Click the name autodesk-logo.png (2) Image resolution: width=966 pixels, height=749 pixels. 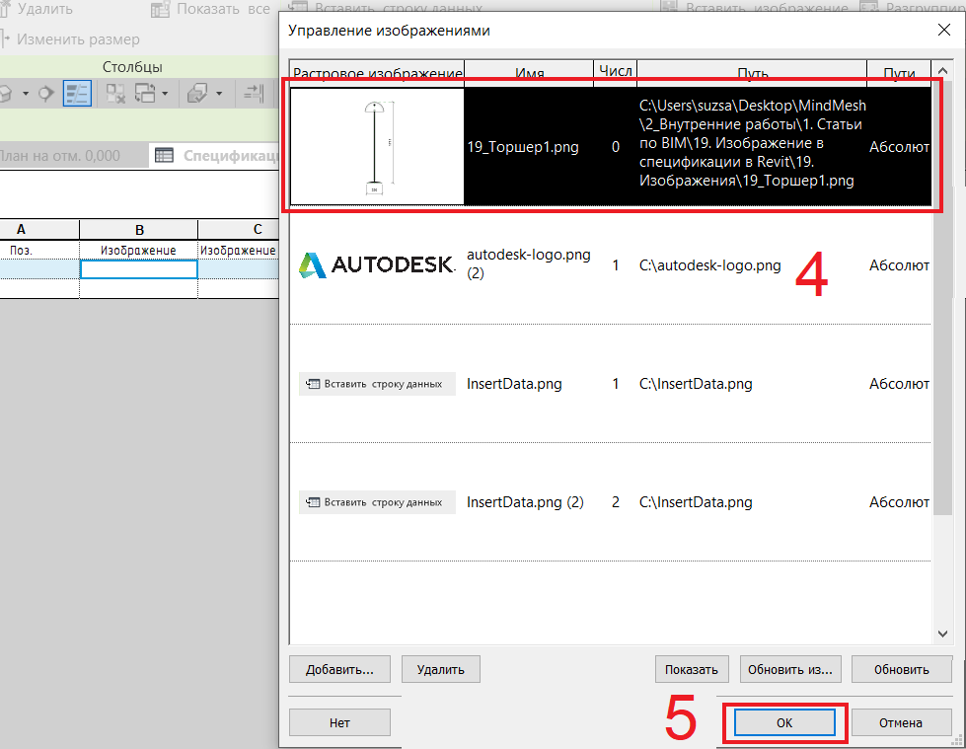529,263
